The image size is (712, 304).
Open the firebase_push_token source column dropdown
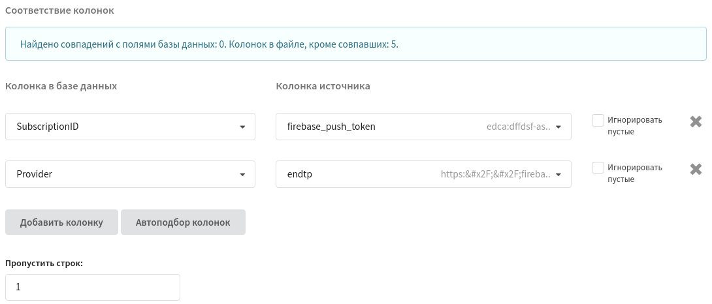423,127
